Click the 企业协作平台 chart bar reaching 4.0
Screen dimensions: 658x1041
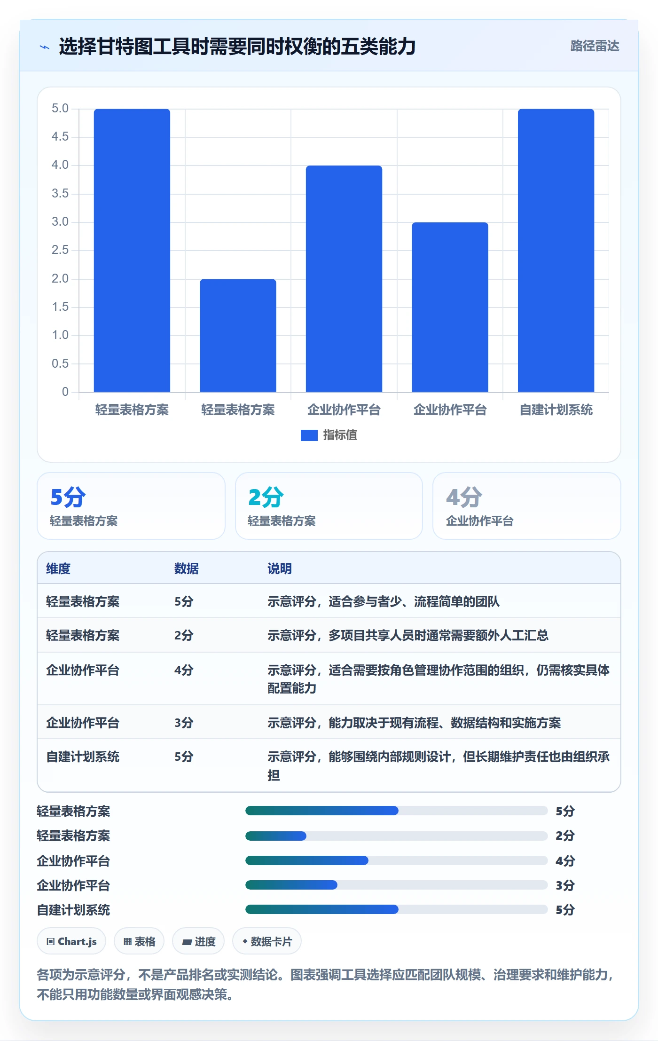tap(344, 279)
